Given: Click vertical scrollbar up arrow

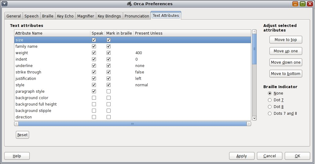Looking at the screenshot, I should pyautogui.click(x=254, y=32).
